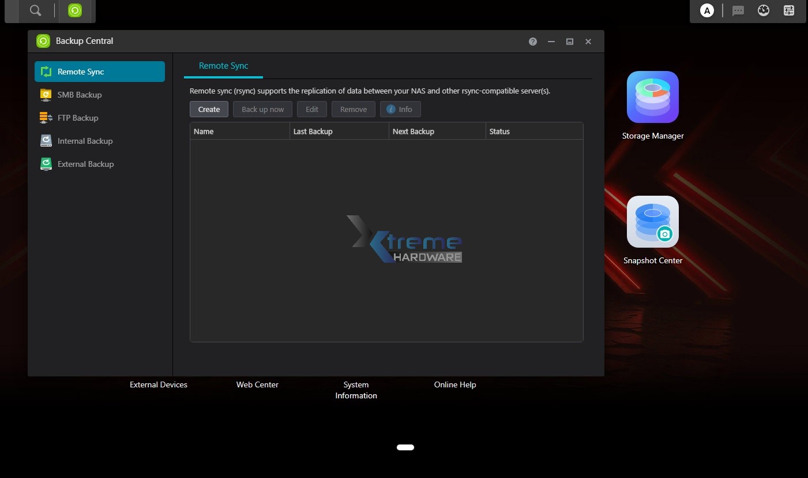The height and width of the screenshot is (478, 808).
Task: Open External Backup section
Action: (x=85, y=163)
